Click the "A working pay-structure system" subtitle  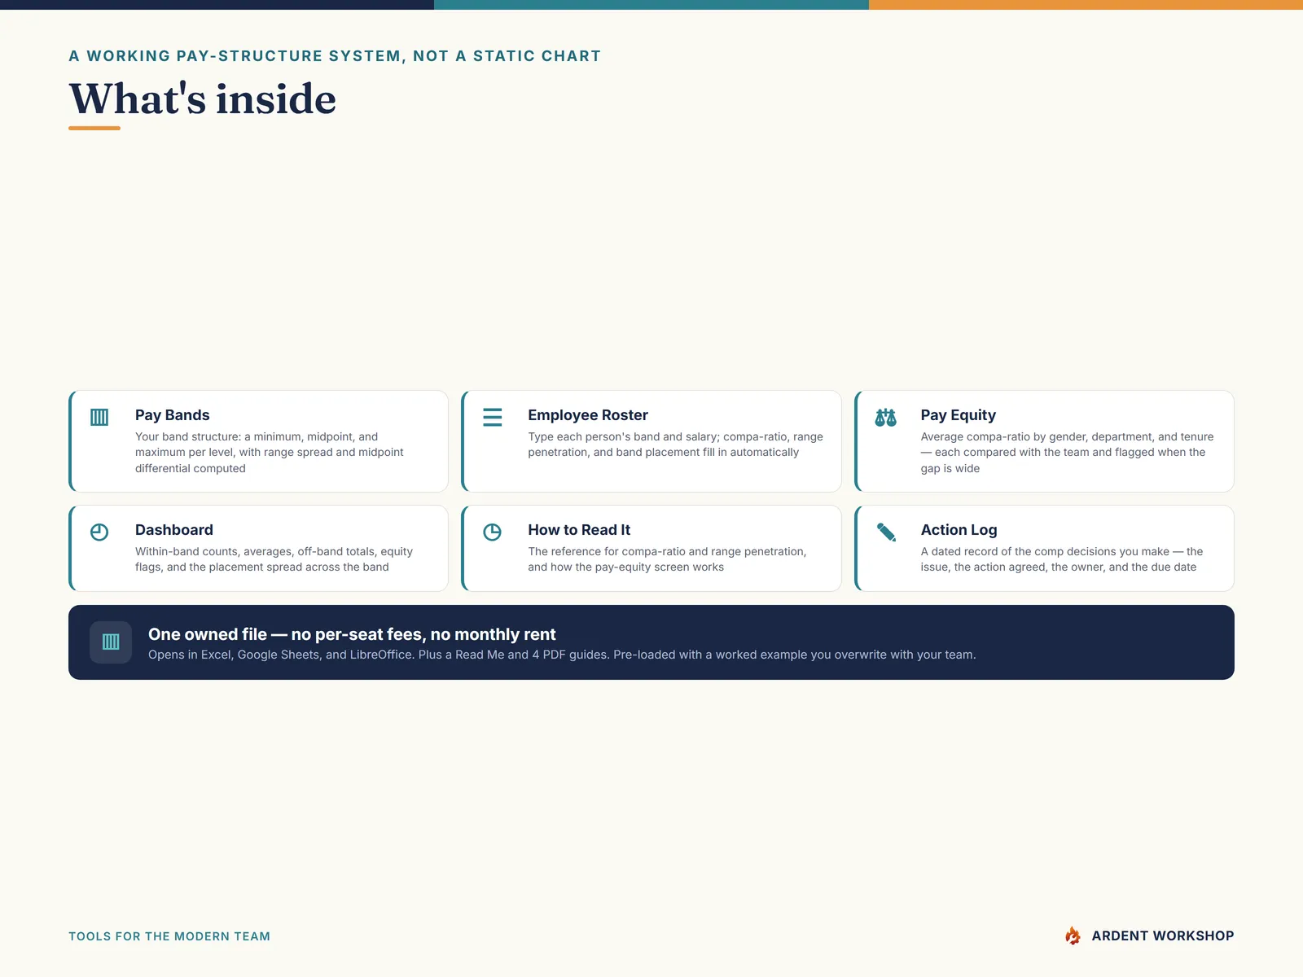(x=335, y=56)
